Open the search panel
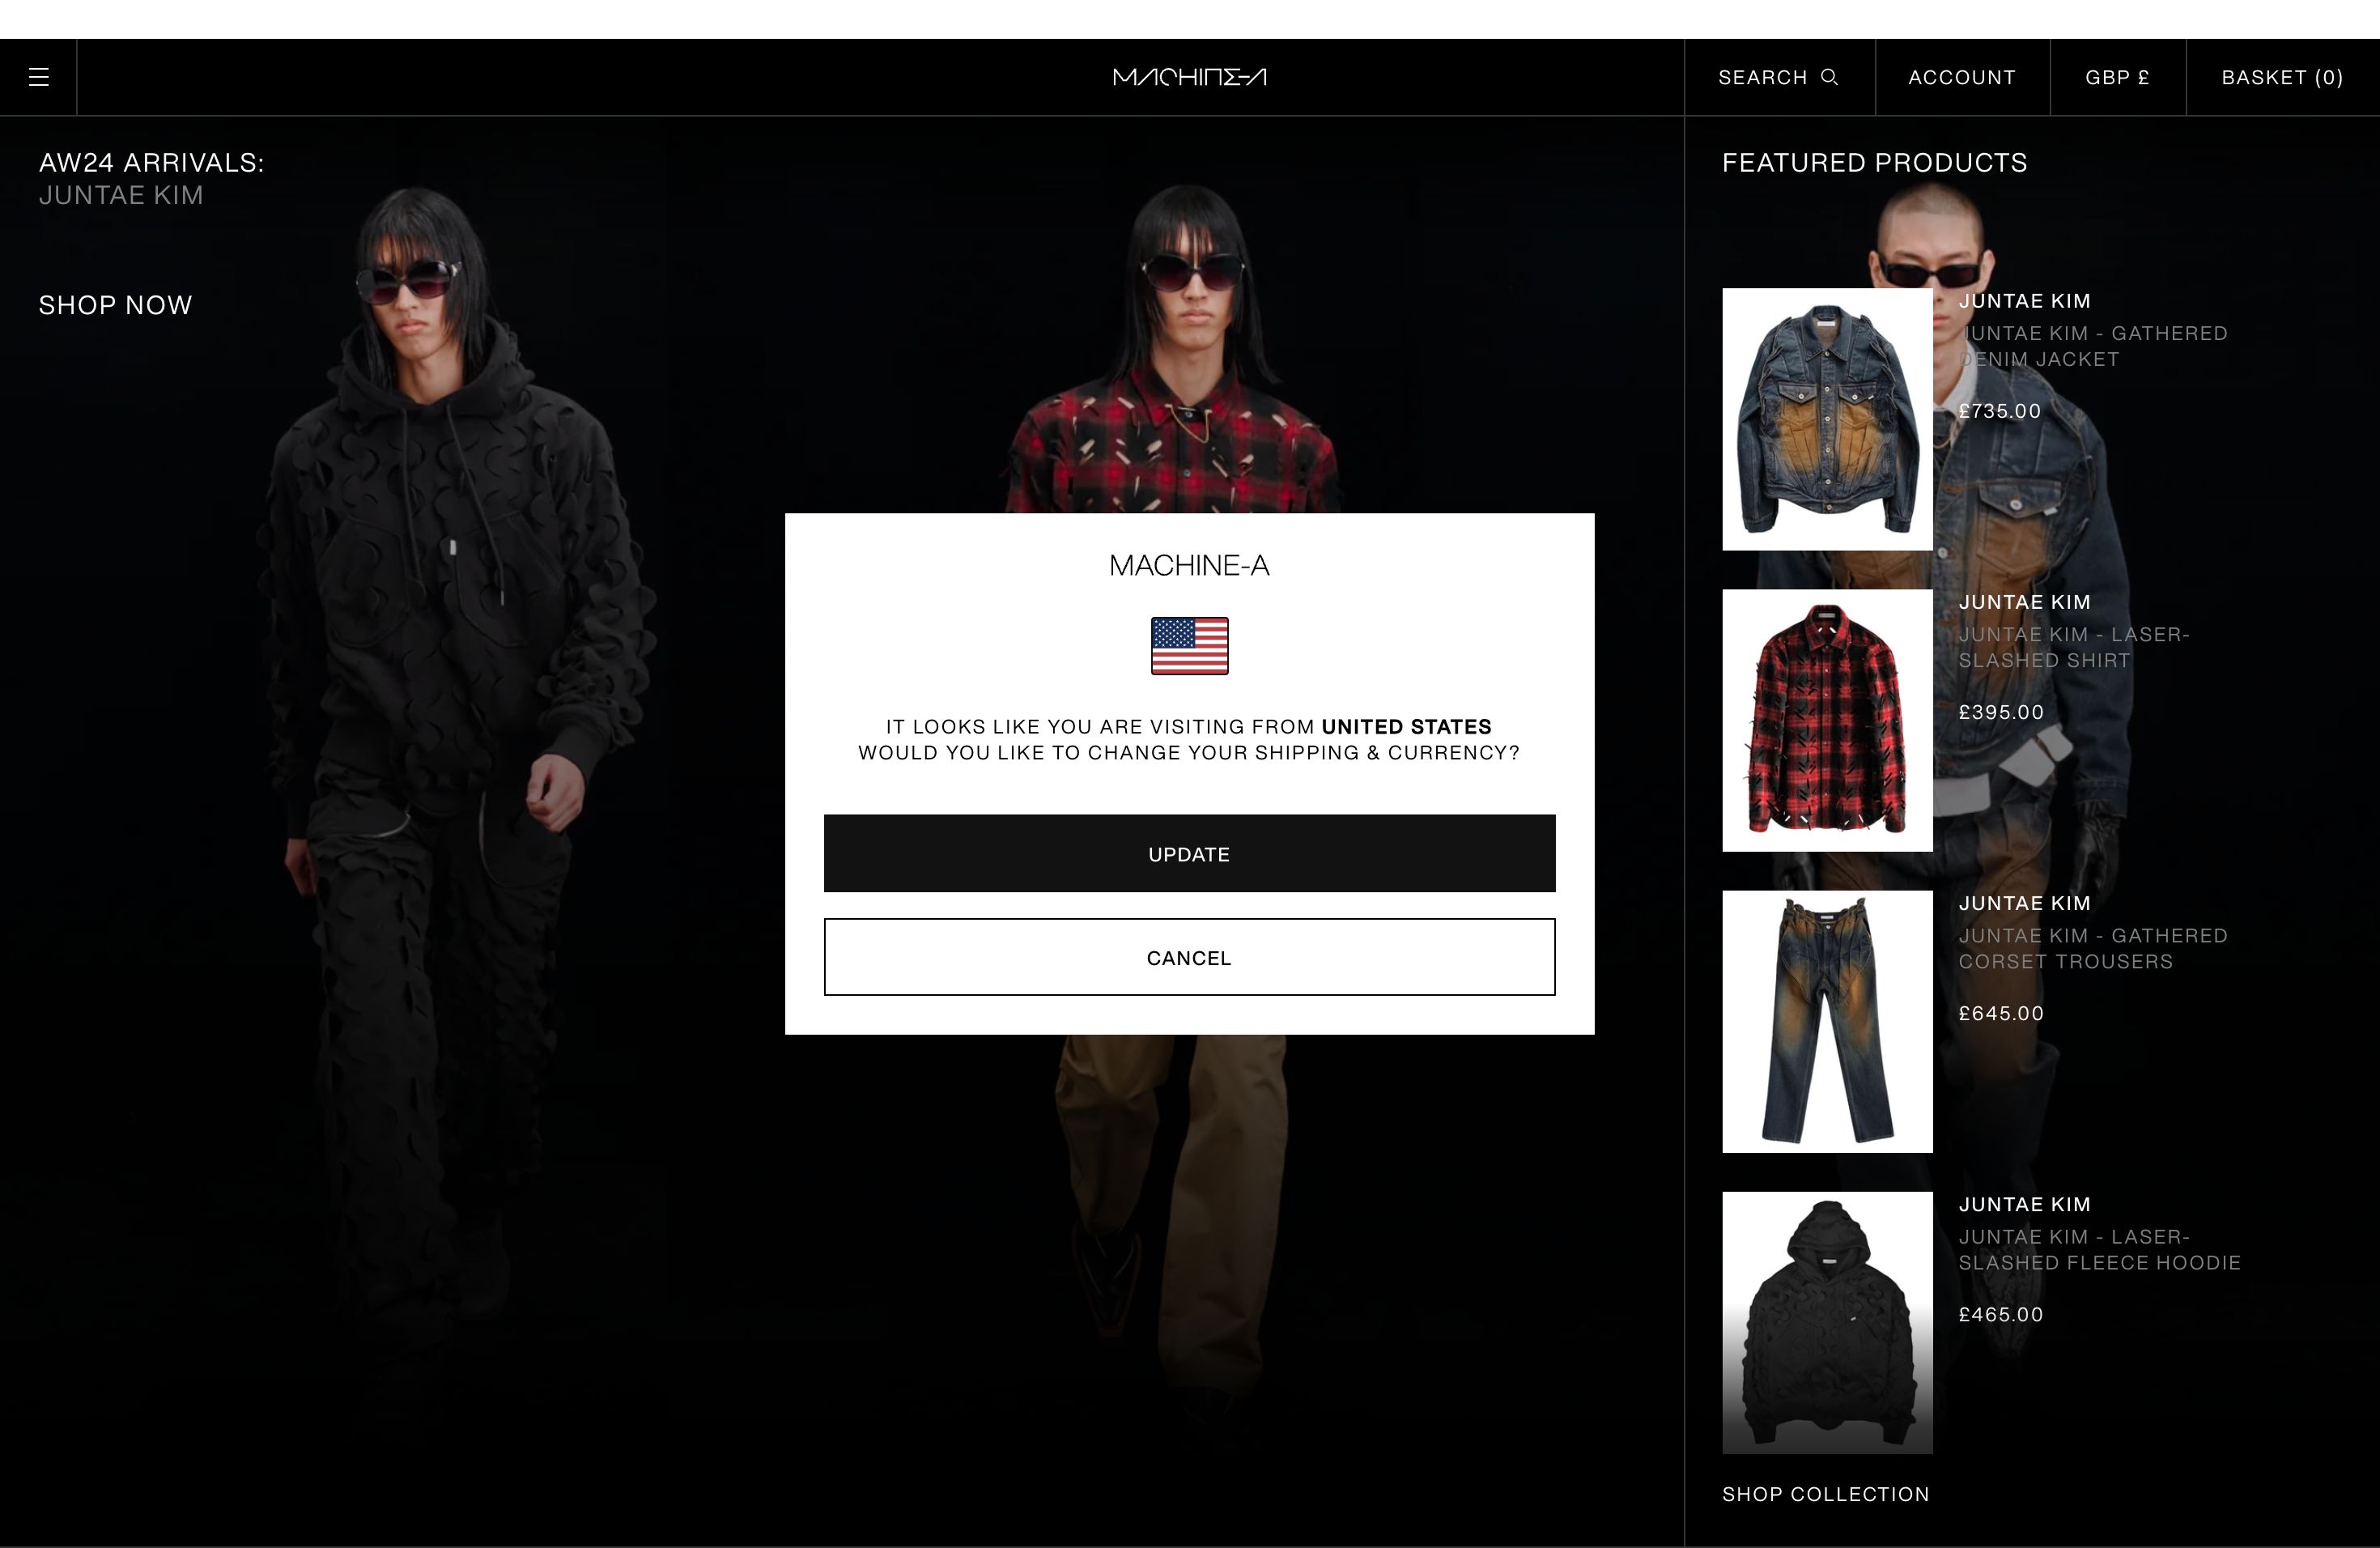This screenshot has height=1548, width=2380. [1778, 76]
